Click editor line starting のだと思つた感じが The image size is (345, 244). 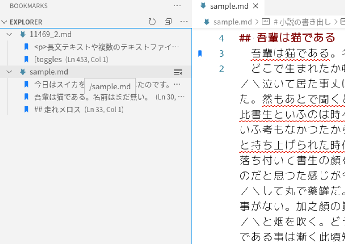[x=292, y=176]
